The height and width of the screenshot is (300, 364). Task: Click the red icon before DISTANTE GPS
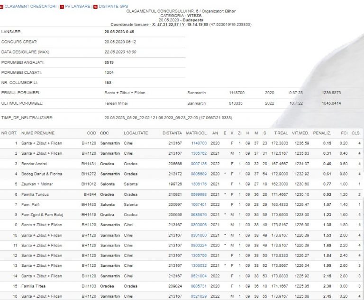point(95,7)
